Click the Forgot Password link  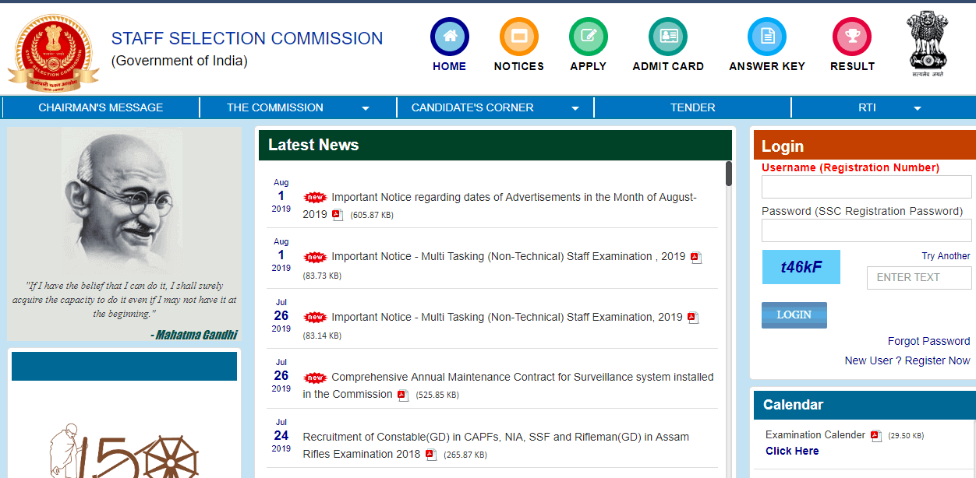coord(928,341)
